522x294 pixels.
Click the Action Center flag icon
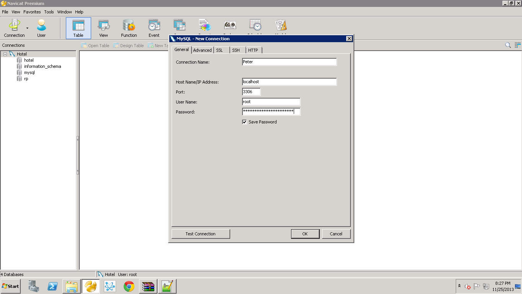point(477,286)
